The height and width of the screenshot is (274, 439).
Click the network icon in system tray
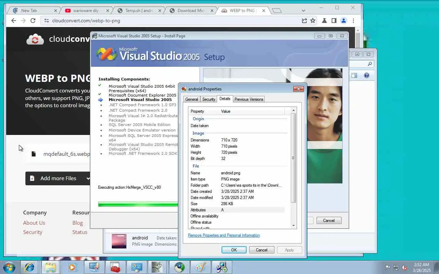pyautogui.click(x=396, y=267)
